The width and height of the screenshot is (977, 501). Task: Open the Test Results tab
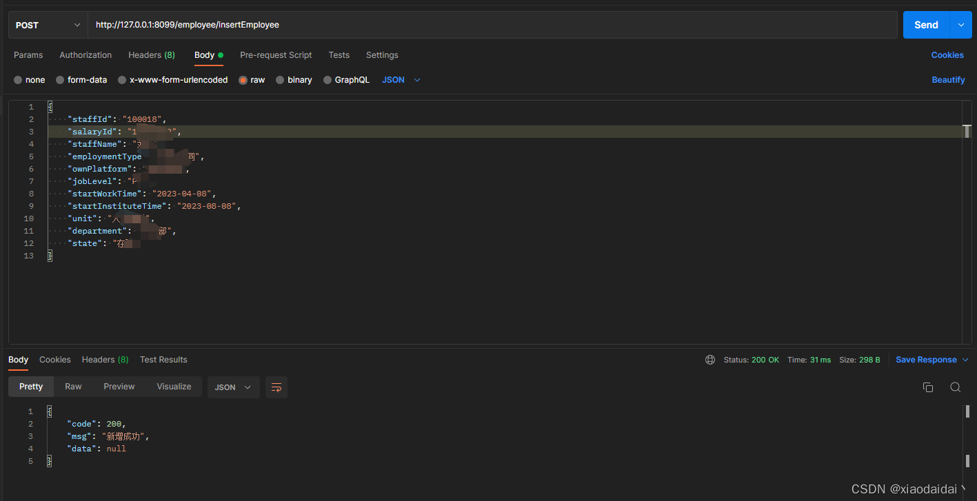click(163, 360)
